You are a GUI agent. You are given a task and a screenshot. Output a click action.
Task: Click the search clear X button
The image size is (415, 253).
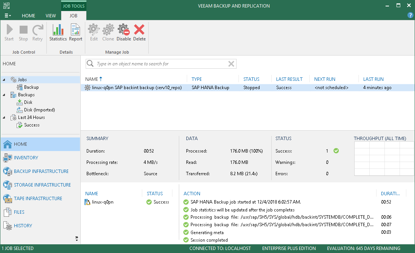(231, 63)
